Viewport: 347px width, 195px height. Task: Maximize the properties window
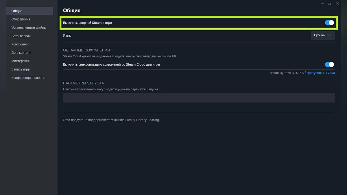(330, 3)
